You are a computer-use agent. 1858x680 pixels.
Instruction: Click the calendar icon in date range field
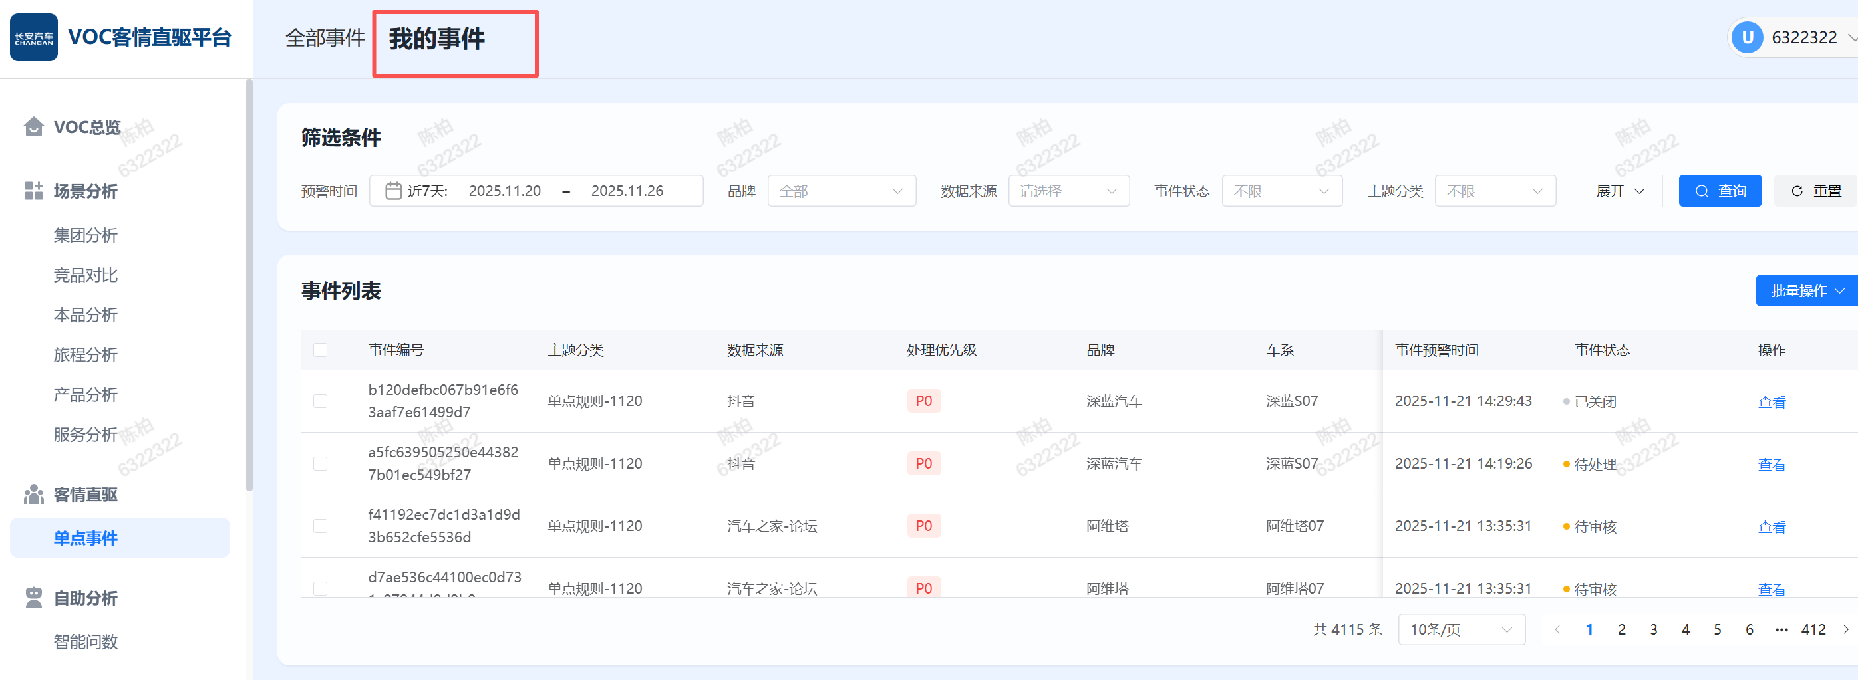point(393,191)
